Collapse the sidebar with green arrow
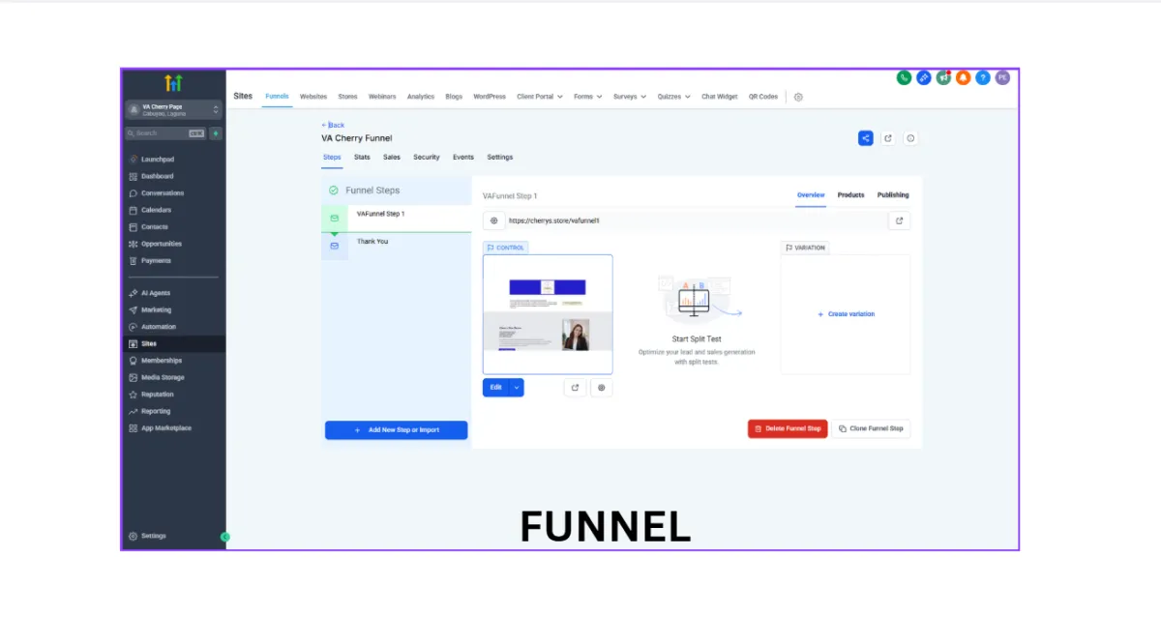 225,537
